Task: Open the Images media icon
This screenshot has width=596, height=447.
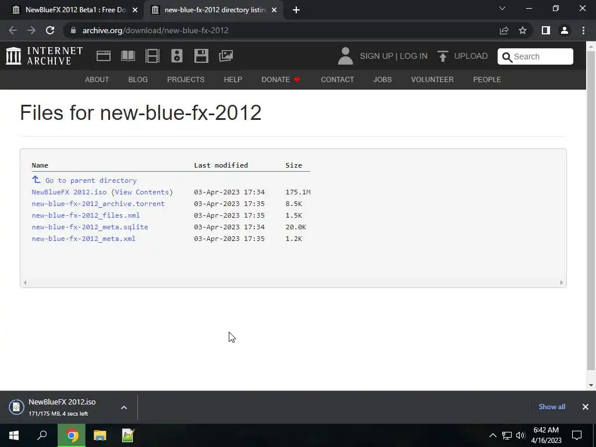Action: click(226, 56)
